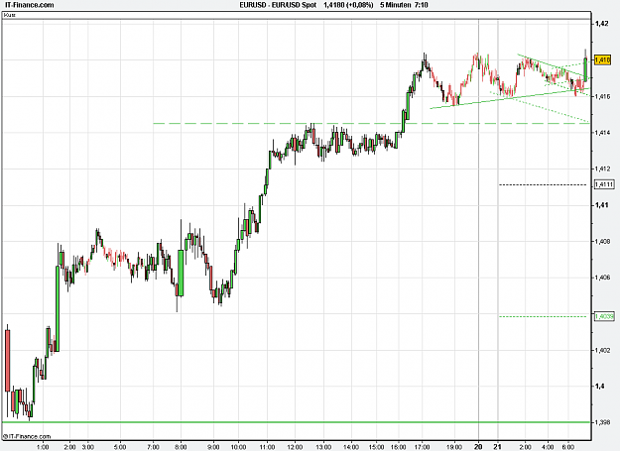Screen dimensions: 620x451
Task: Click the 1,416 price axis label
Action: 602,96
